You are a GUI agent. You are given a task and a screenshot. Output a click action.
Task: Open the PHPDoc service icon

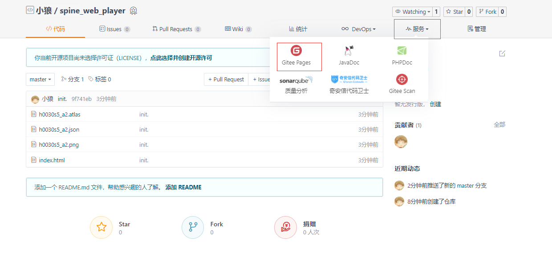tap(402, 50)
